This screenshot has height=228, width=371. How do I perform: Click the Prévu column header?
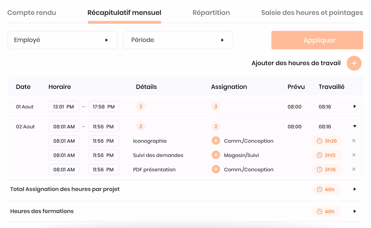(296, 87)
